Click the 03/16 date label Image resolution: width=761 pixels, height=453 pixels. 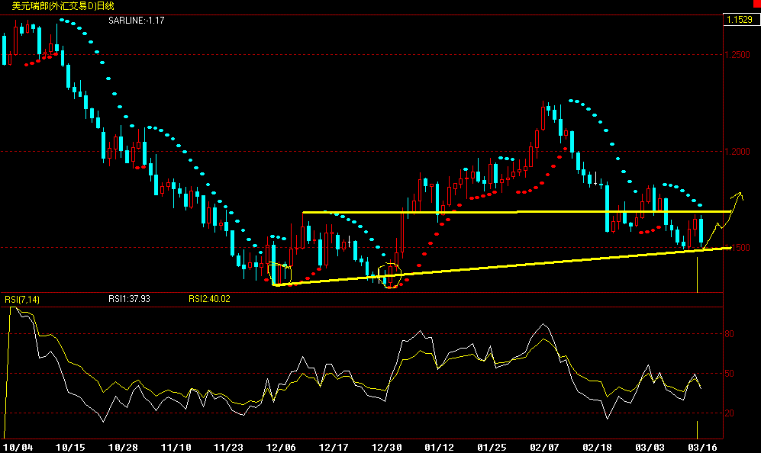702,447
